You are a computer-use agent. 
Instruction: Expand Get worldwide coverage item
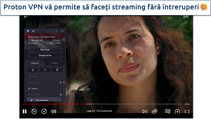[x=45, y=100]
